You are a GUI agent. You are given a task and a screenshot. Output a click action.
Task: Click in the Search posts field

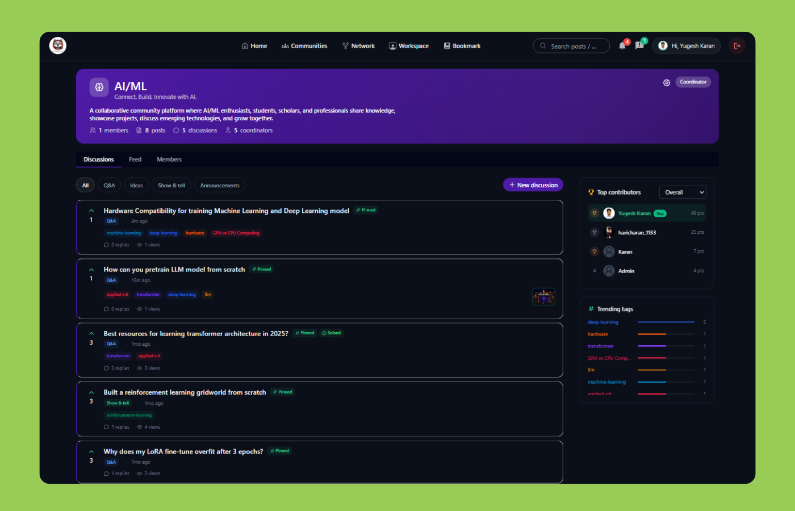[571, 46]
